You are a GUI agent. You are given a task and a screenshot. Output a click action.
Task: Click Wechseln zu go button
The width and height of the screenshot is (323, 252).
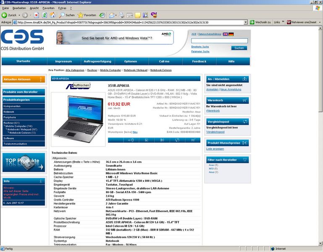coord(260,22)
